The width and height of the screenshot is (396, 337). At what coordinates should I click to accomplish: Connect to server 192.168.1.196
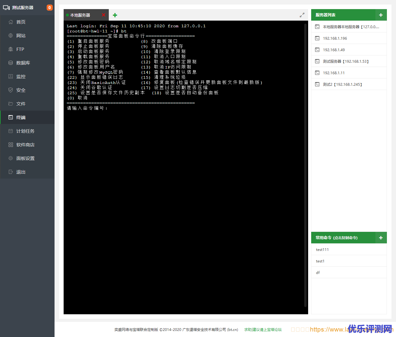pos(335,38)
